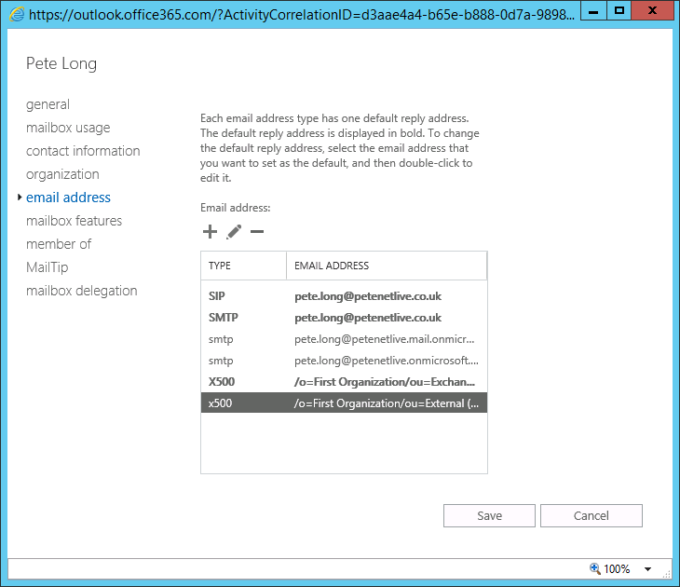Screen dimensions: 680x587
Task: Open the organization section
Action: [62, 174]
